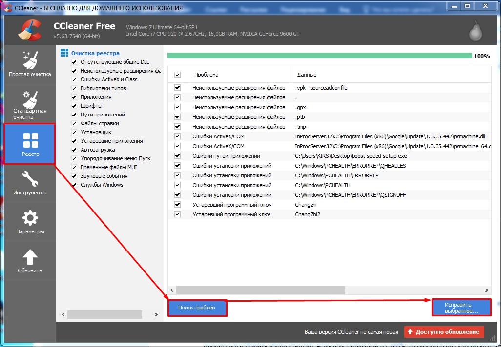Click the pear icon in header
Image resolution: width=501 pixels, height=347 pixels.
pyautogui.click(x=476, y=31)
